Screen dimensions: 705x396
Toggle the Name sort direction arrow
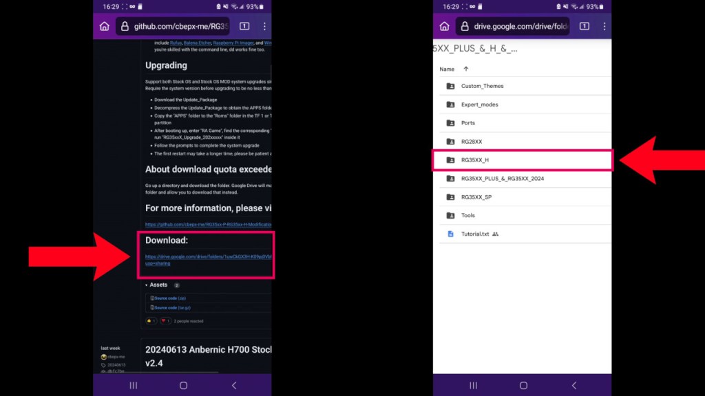click(x=466, y=69)
